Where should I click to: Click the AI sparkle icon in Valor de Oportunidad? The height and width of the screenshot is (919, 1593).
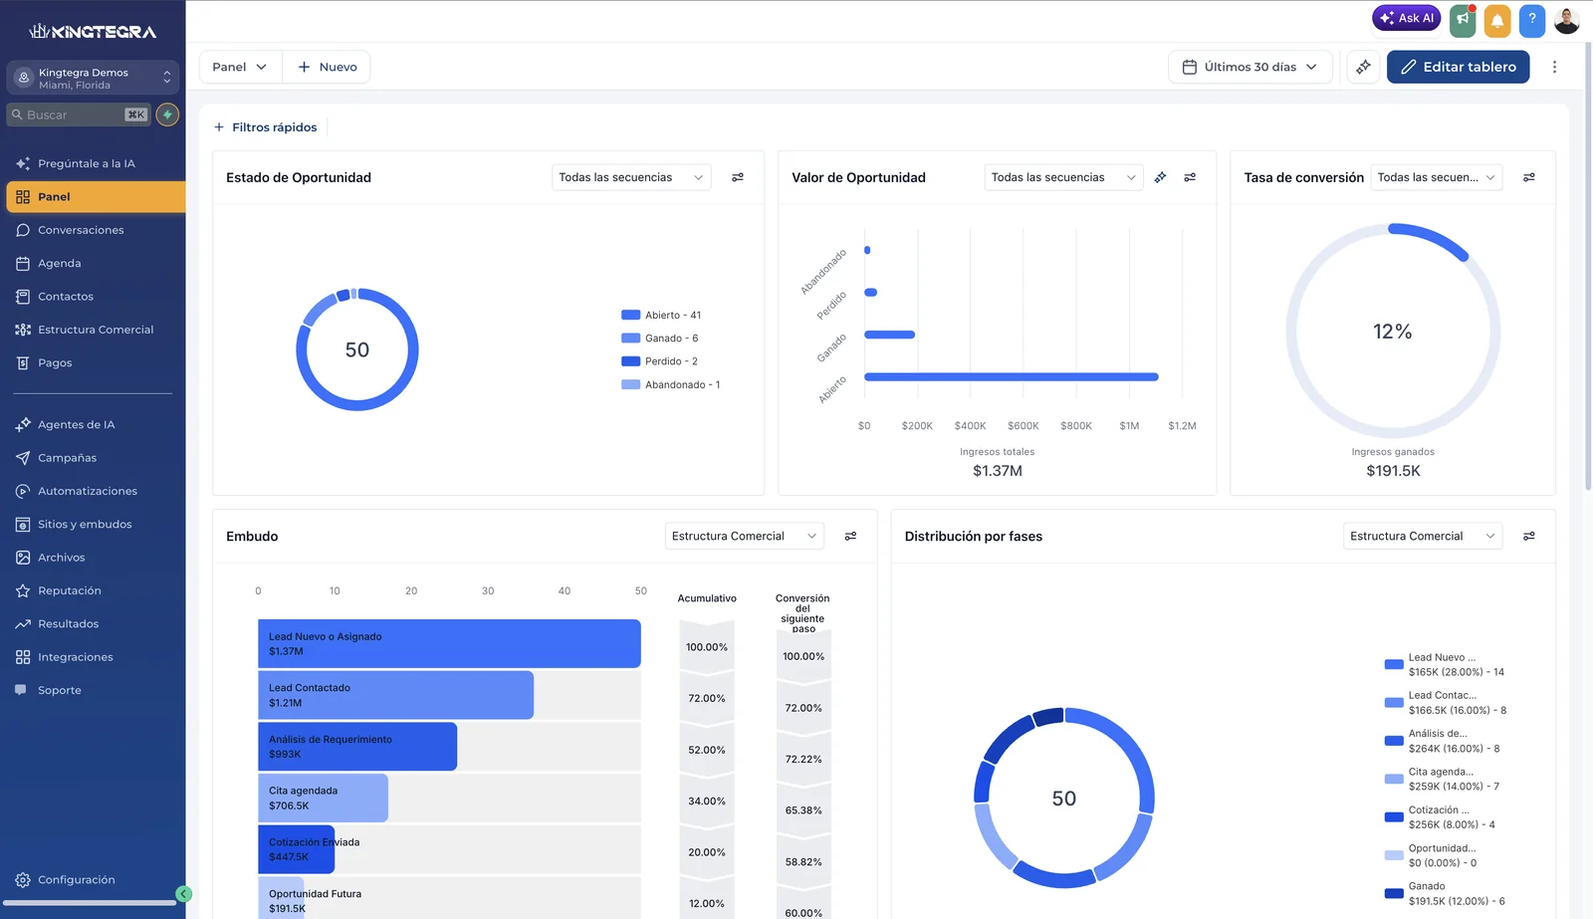pyautogui.click(x=1160, y=177)
